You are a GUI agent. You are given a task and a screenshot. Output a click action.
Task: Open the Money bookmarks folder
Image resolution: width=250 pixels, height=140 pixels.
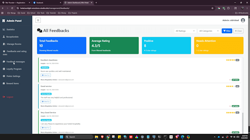point(62,13)
